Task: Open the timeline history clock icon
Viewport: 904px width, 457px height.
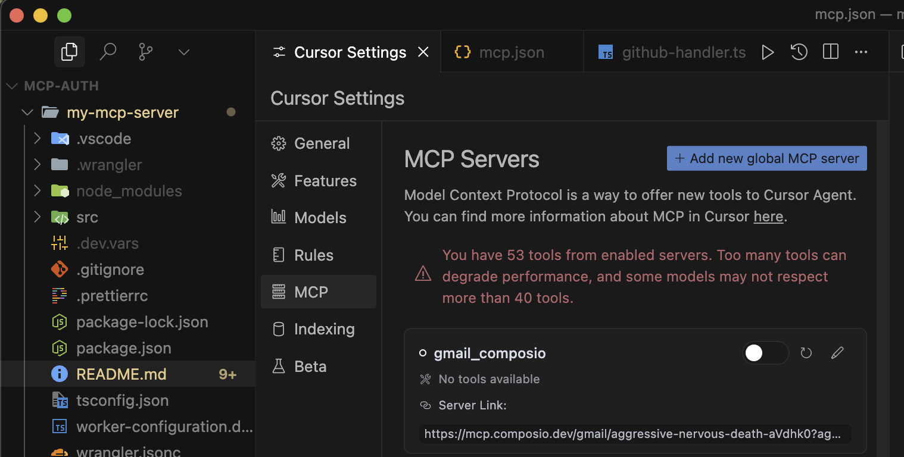Action: click(x=799, y=52)
